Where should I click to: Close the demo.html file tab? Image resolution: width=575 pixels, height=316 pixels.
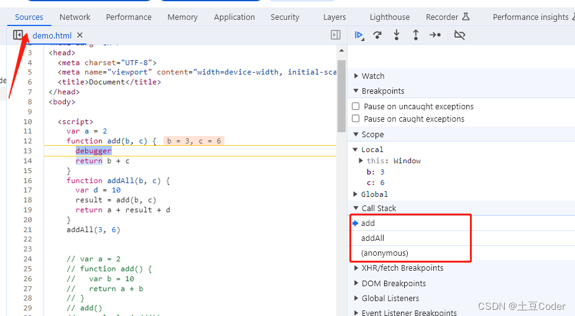80,35
